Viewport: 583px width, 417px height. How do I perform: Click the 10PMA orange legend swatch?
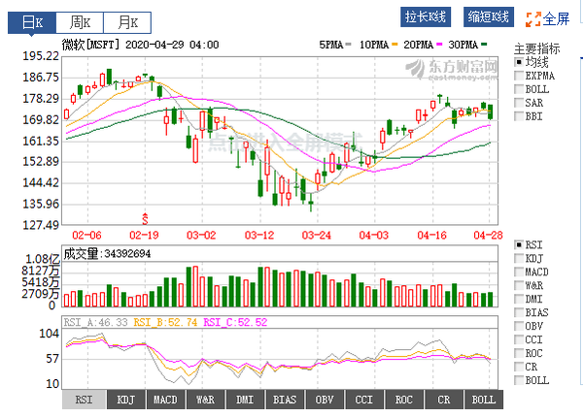pyautogui.click(x=394, y=45)
